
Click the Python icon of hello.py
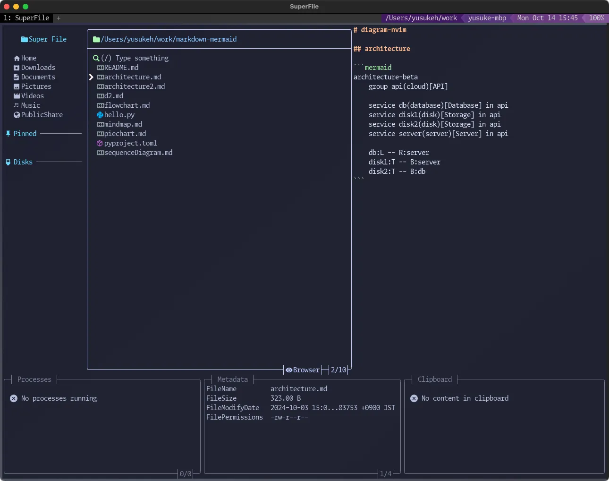100,115
